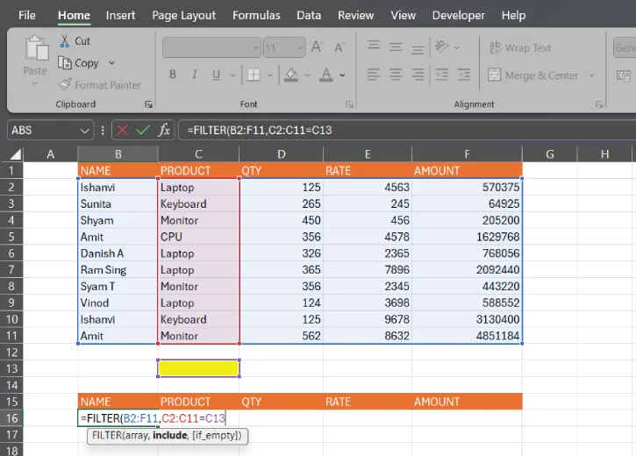Screen dimensions: 636x456
Task: Open font size combo box
Action: (x=284, y=47)
